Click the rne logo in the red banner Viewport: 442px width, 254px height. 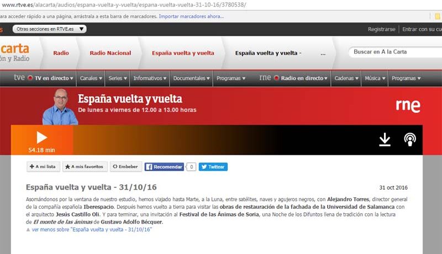pyautogui.click(x=408, y=106)
